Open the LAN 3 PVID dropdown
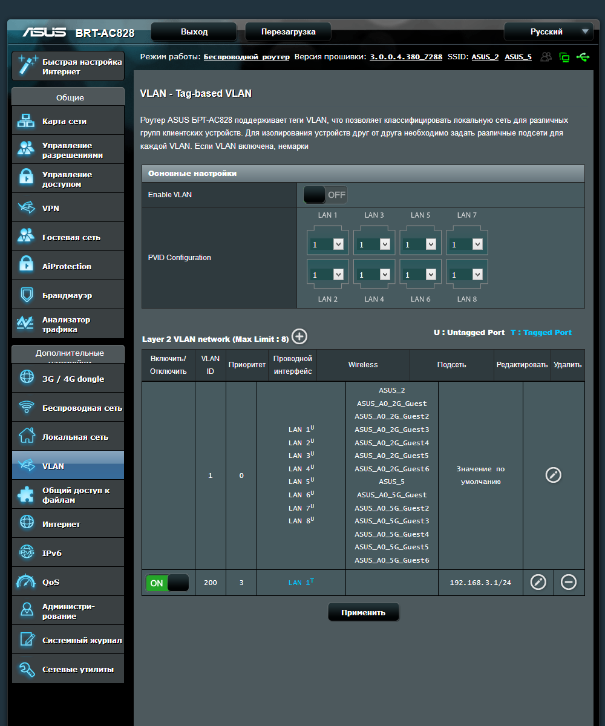The width and height of the screenshot is (605, 726). (x=374, y=244)
